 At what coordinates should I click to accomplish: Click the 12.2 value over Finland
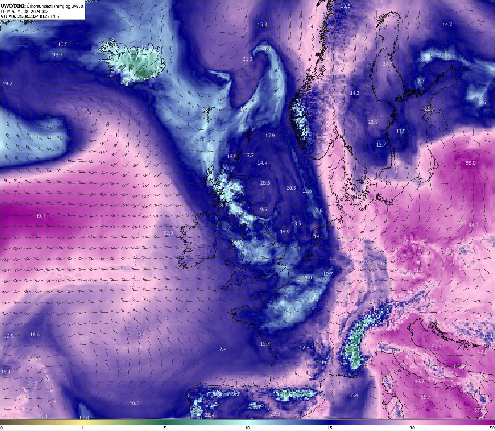[419, 82]
